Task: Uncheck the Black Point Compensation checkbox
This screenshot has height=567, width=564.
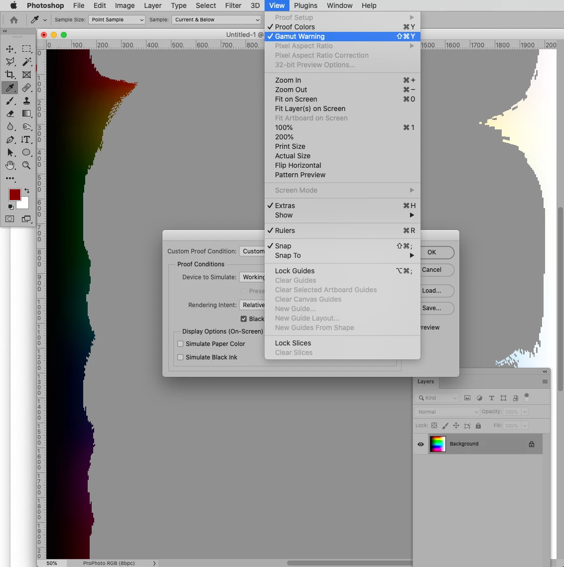Action: click(244, 319)
